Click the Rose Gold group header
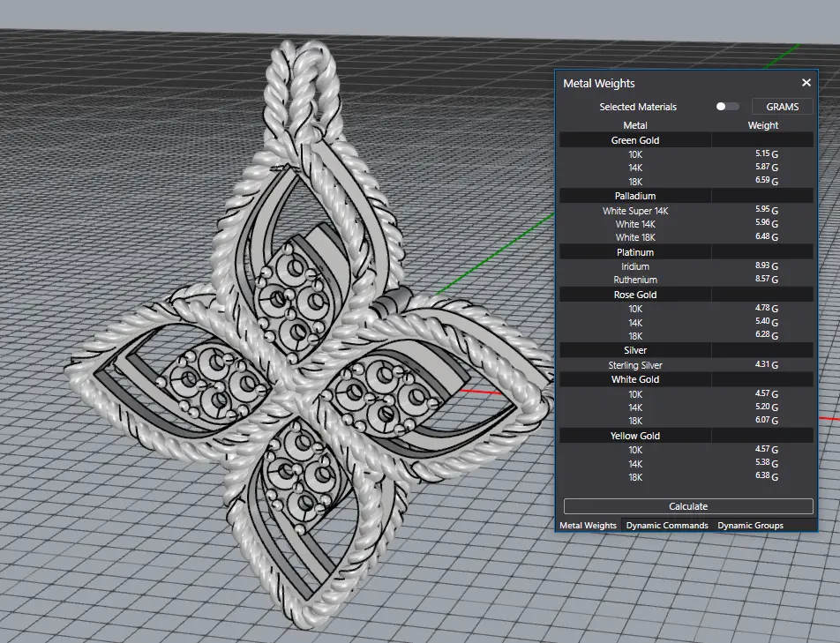The height and width of the screenshot is (643, 840). pos(635,295)
